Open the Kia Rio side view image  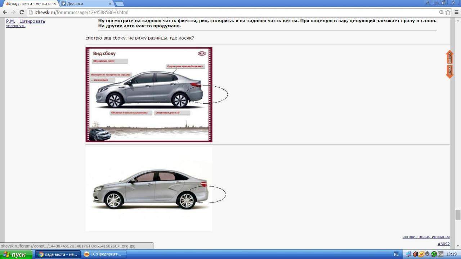[x=149, y=95]
